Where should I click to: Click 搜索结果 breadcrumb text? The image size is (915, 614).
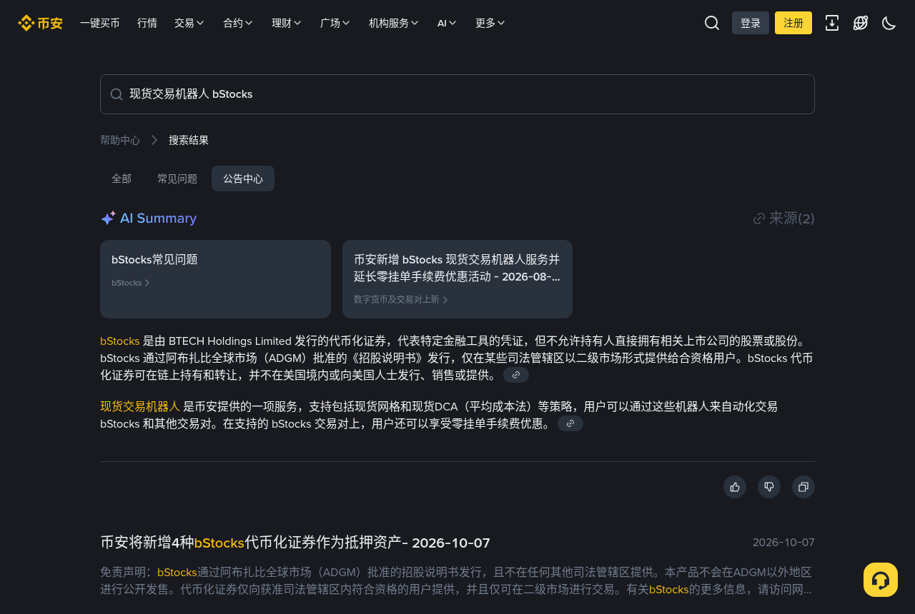click(189, 140)
